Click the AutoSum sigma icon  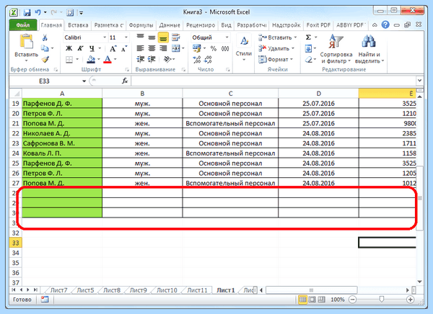(x=308, y=37)
